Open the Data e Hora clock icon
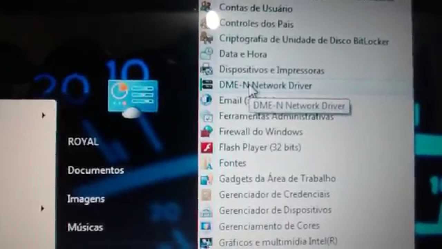Image resolution: width=442 pixels, height=249 pixels. 206,54
